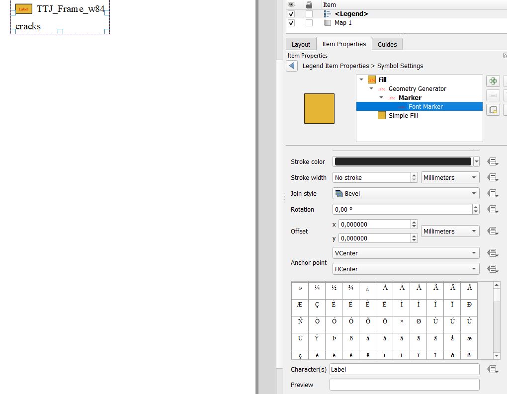The image size is (507, 394).
Task: Select the Simple Fill symbol layer
Action: [x=403, y=115]
